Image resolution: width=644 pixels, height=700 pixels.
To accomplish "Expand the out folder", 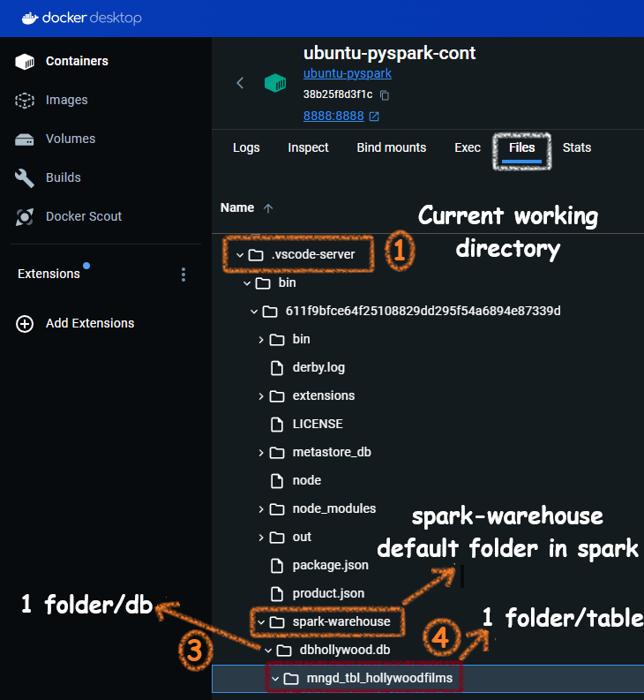I will tap(261, 538).
